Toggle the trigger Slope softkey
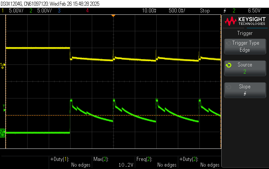Image resolution: width=269 pixels, height=169 pixels. 245,90
